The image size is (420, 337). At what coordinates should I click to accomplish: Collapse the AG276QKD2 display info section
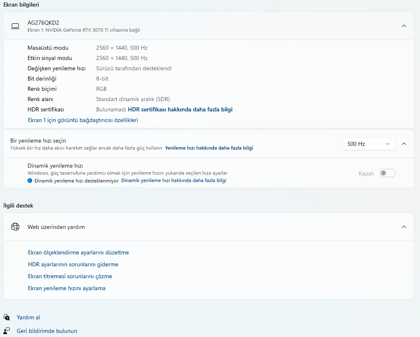404,26
